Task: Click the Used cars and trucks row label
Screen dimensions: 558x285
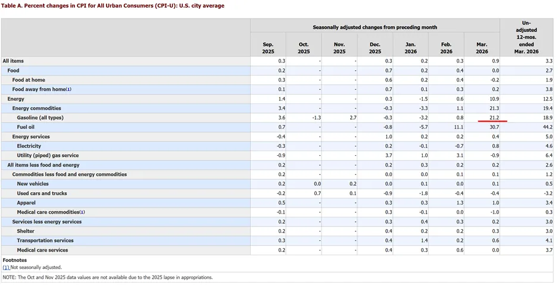Action: (x=42, y=193)
